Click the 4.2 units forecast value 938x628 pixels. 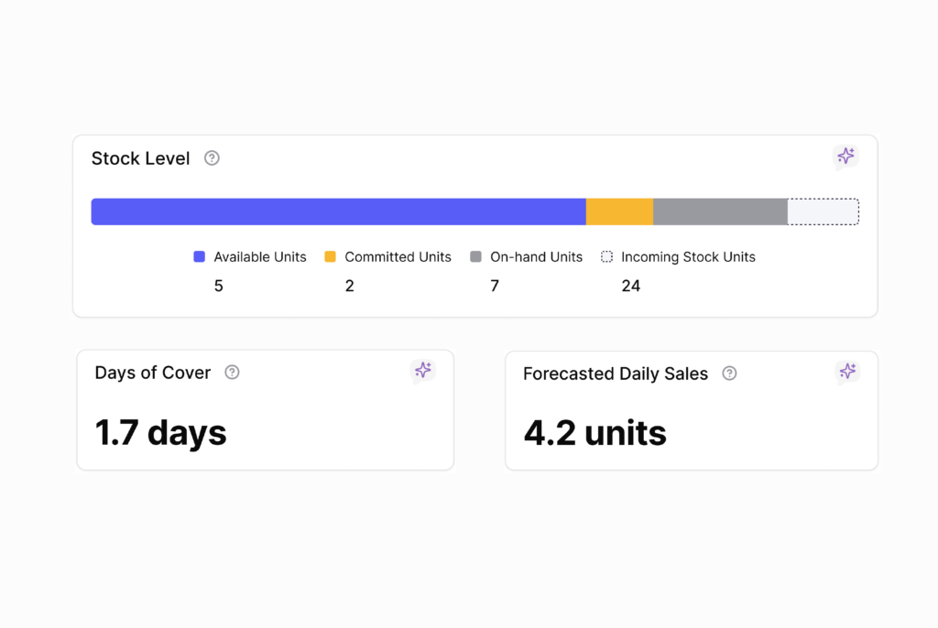[594, 432]
